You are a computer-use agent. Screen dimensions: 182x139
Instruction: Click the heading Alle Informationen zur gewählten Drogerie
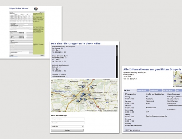152,69
